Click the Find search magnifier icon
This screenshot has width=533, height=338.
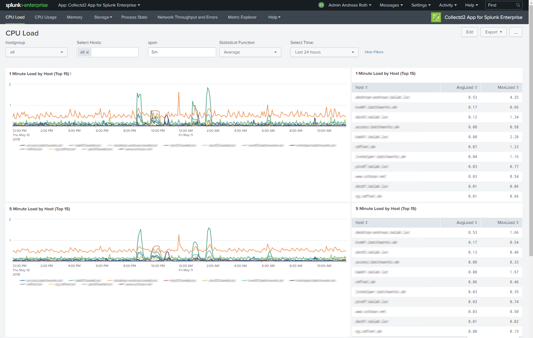click(x=518, y=5)
